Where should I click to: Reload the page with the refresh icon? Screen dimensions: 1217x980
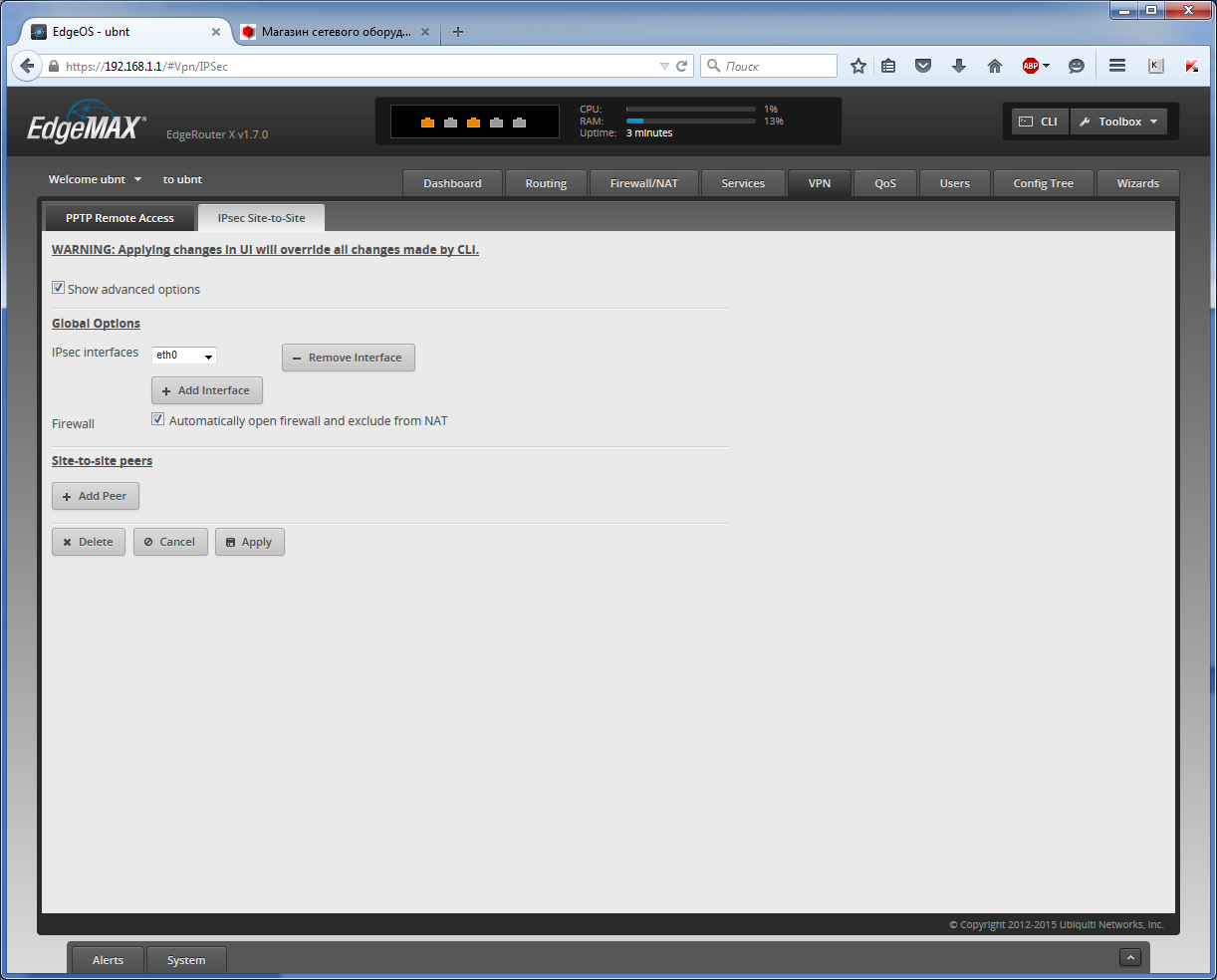682,66
